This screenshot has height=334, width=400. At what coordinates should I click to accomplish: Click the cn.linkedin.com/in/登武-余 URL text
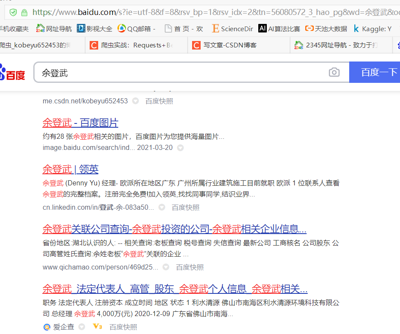pyautogui.click(x=98, y=207)
